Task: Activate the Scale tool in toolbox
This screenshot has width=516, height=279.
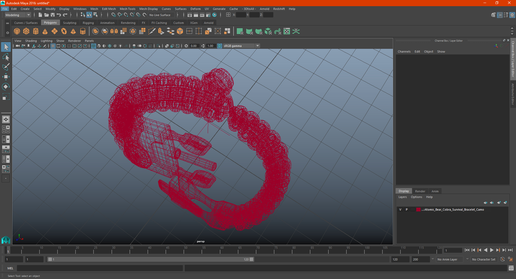Action: coord(6,96)
